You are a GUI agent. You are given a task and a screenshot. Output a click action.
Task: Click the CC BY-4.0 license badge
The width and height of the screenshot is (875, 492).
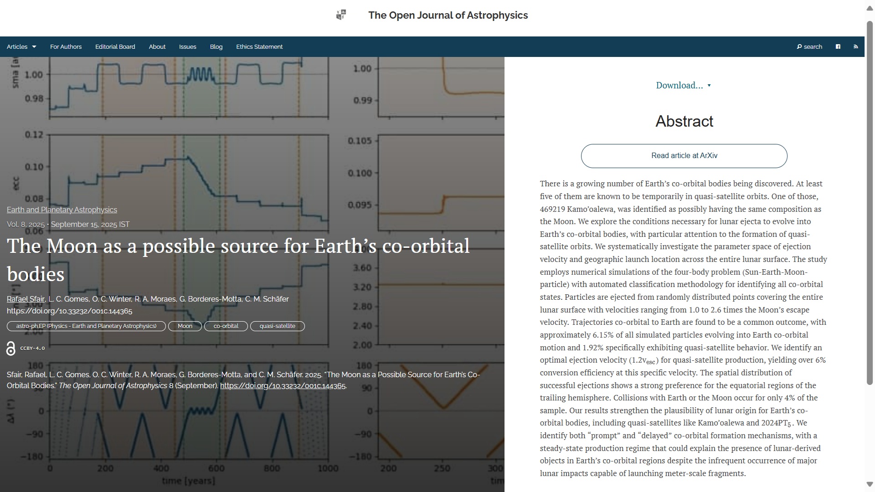(32, 348)
